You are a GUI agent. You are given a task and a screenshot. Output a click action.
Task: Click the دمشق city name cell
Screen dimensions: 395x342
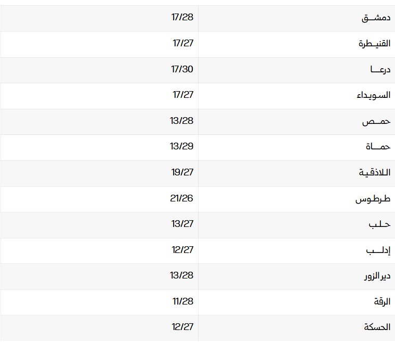tap(376, 18)
